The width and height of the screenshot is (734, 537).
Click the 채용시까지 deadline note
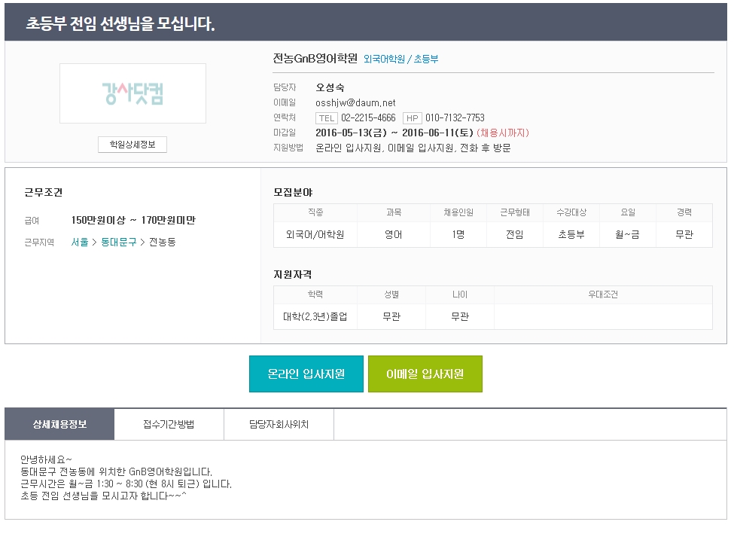(x=503, y=133)
